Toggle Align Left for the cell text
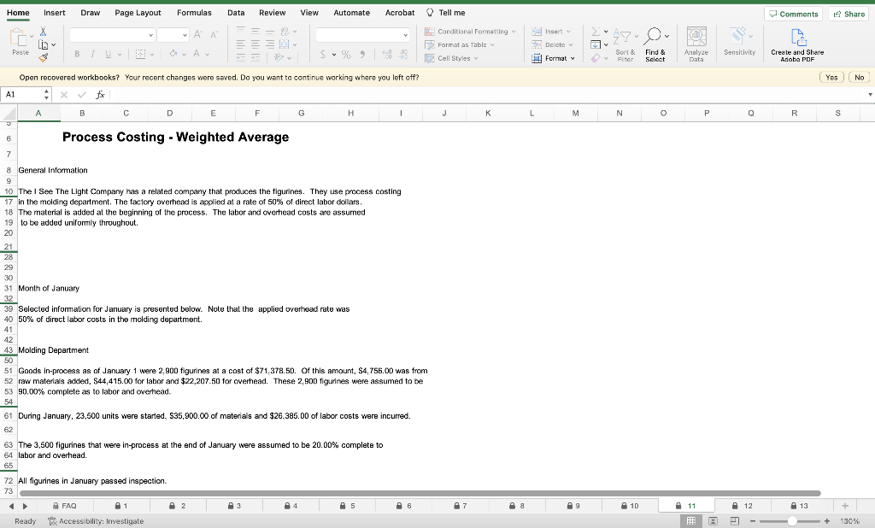Viewport: 875px width, 528px height. coord(240,44)
